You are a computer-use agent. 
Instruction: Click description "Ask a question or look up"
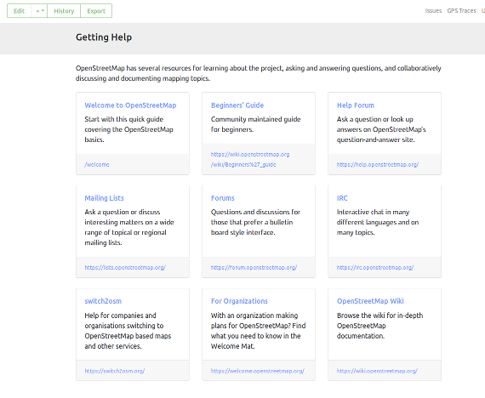pos(381,129)
